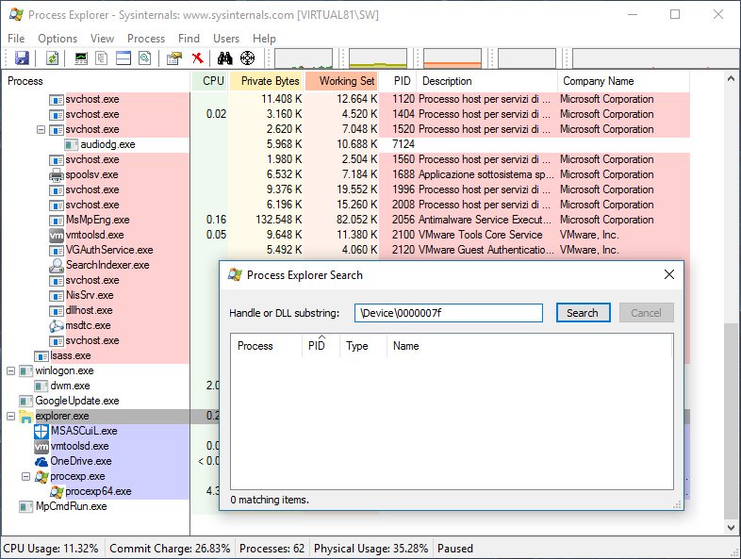Select the crosshair Find Window's Process icon
This screenshot has width=741, height=559.
click(x=247, y=58)
